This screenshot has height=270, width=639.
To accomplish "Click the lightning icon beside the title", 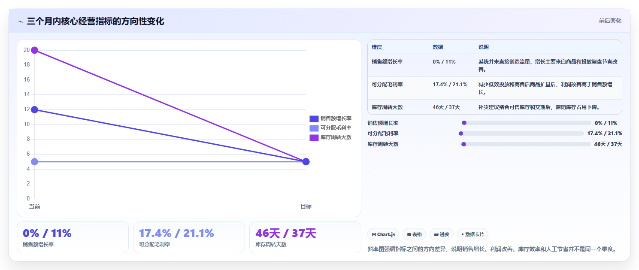I will coord(20,21).
